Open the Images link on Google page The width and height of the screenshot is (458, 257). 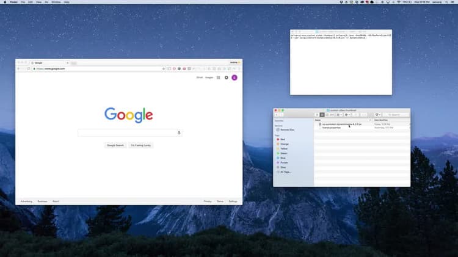click(x=209, y=78)
